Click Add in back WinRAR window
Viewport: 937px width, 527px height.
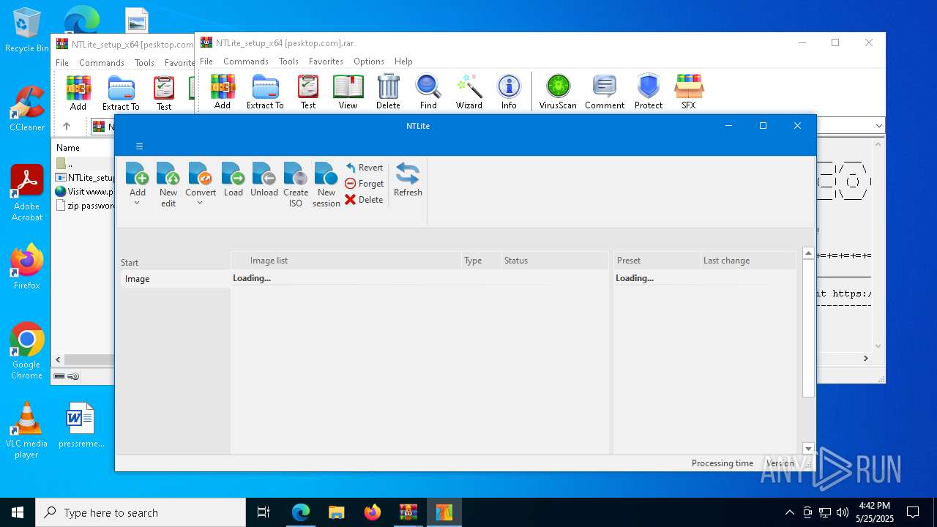click(78, 93)
